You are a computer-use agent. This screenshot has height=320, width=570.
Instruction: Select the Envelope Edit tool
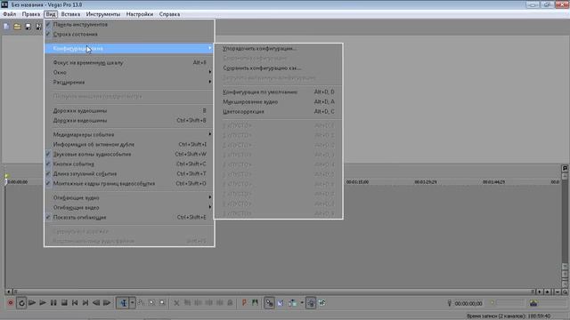[141, 303]
